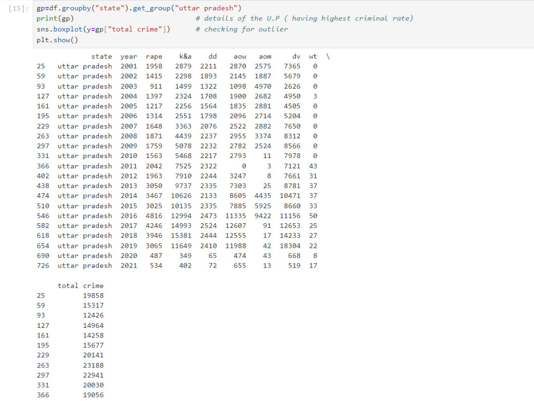Click year value 2021
534x401 pixels.
(129, 265)
